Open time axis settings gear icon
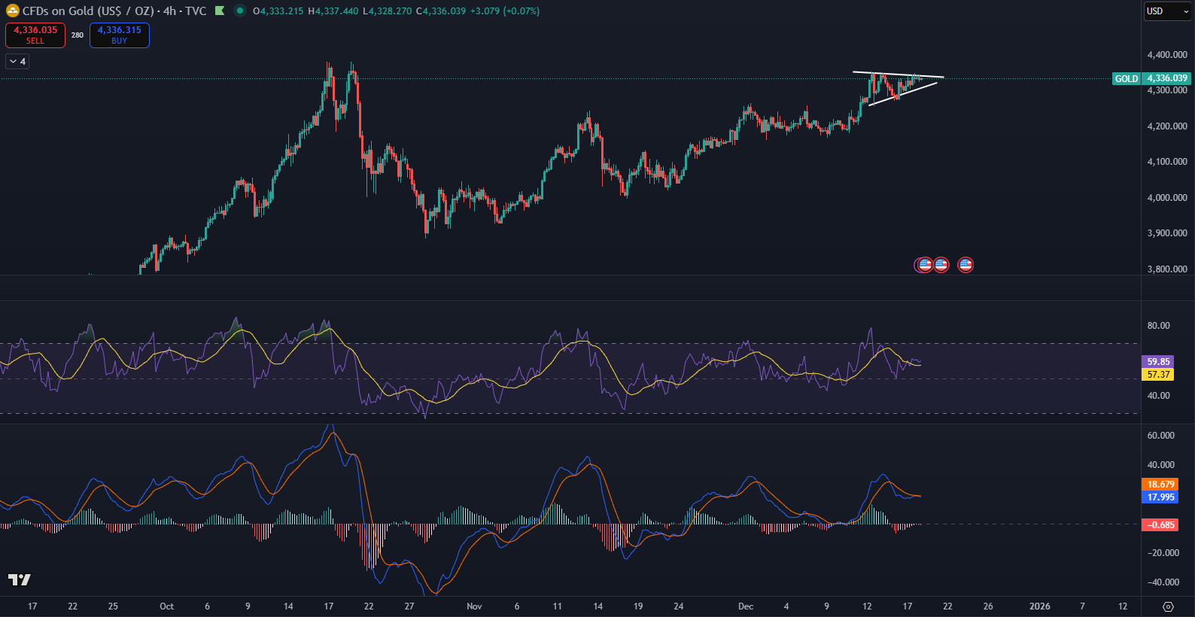The width and height of the screenshot is (1195, 617). point(1168,606)
